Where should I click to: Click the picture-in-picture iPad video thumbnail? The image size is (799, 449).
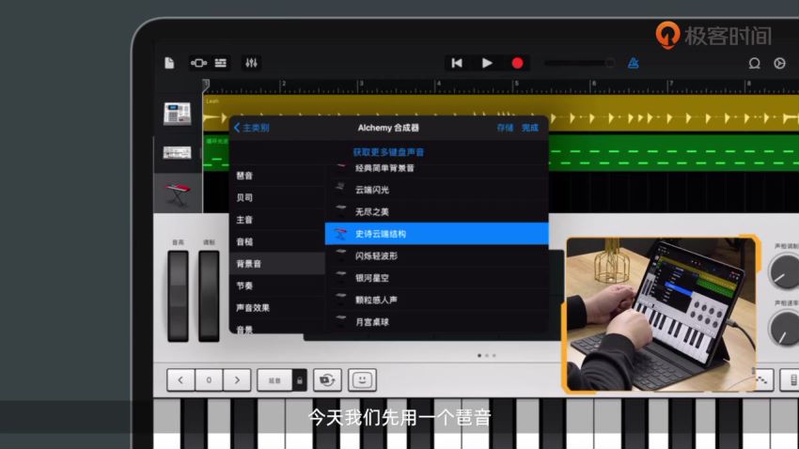coord(661,314)
